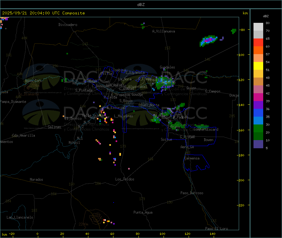This screenshot has height=238, width=282.
Task: Click the green 30 dBZ legend swatch
Action: point(258,128)
